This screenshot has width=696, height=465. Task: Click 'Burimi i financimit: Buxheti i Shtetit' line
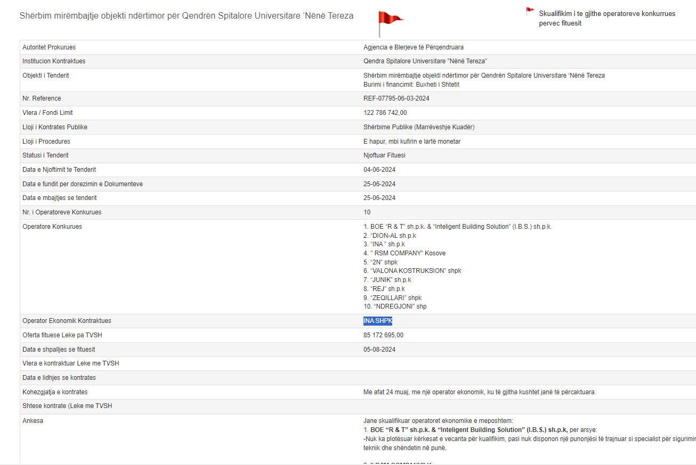[411, 85]
